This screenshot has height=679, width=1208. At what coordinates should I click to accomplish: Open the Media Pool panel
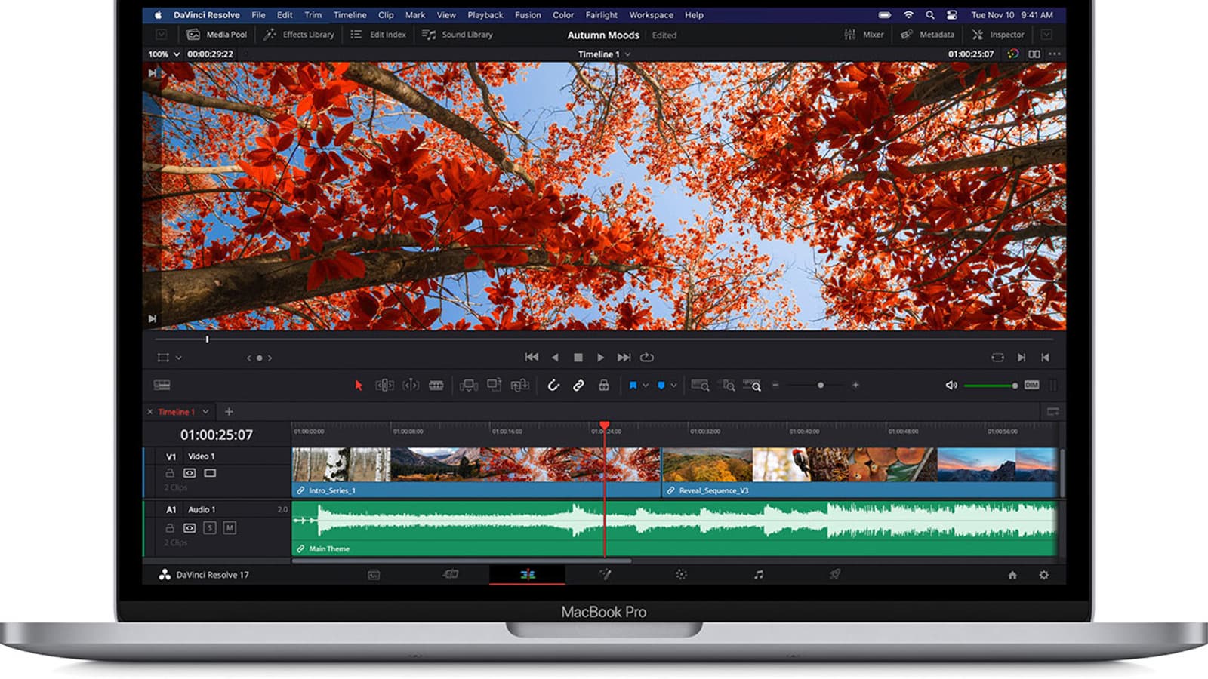(217, 35)
